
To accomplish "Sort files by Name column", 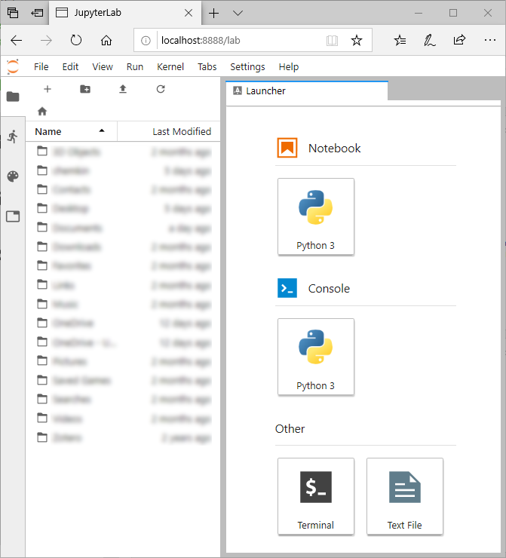I will point(71,132).
